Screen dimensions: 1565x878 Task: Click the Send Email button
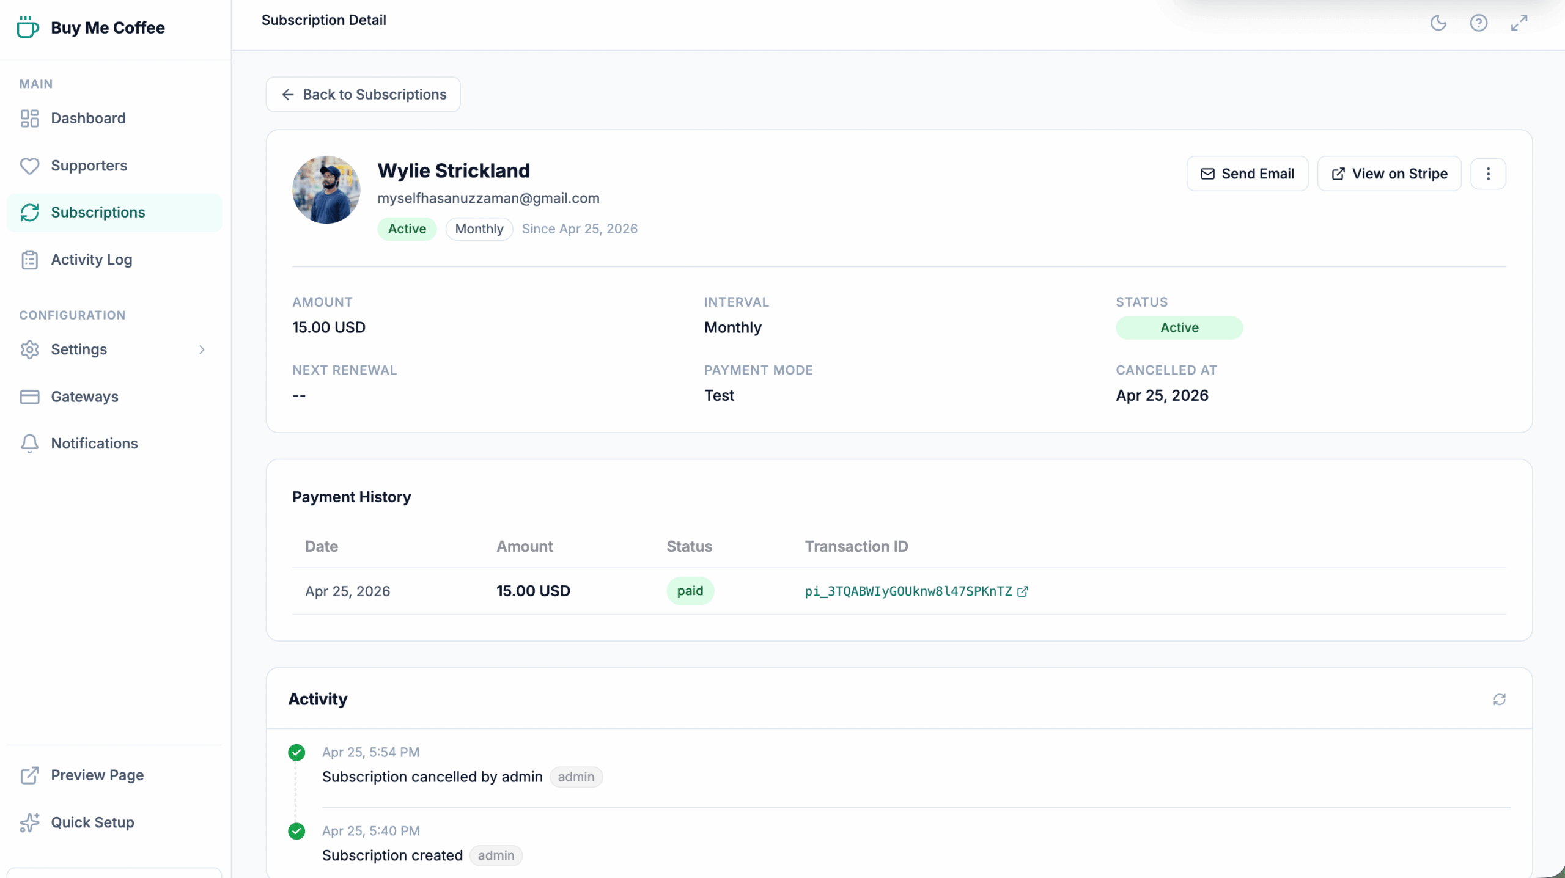[x=1247, y=174]
